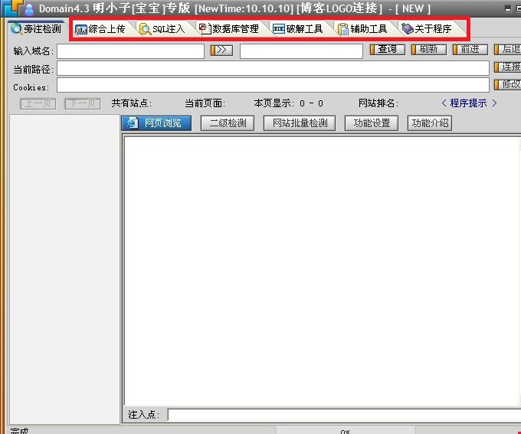Open 功能设置 options
The width and height of the screenshot is (521, 434).
click(x=371, y=122)
